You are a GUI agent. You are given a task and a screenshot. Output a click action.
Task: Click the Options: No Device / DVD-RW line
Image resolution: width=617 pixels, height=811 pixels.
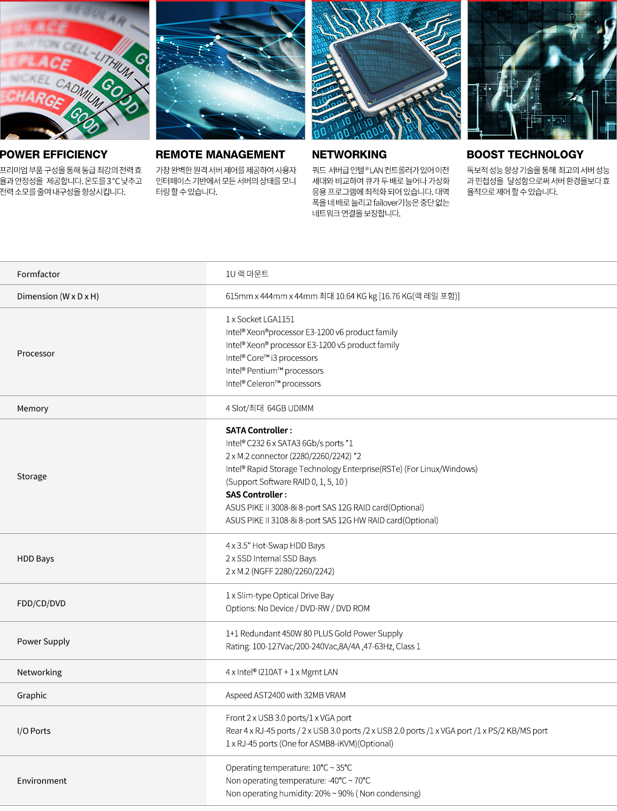pos(298,608)
